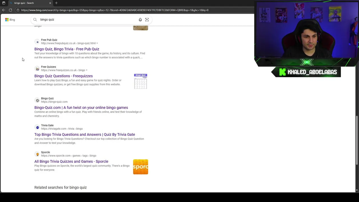The width and height of the screenshot is (359, 202).
Task: Click the Free Quizzes site name
Action: [49, 67]
